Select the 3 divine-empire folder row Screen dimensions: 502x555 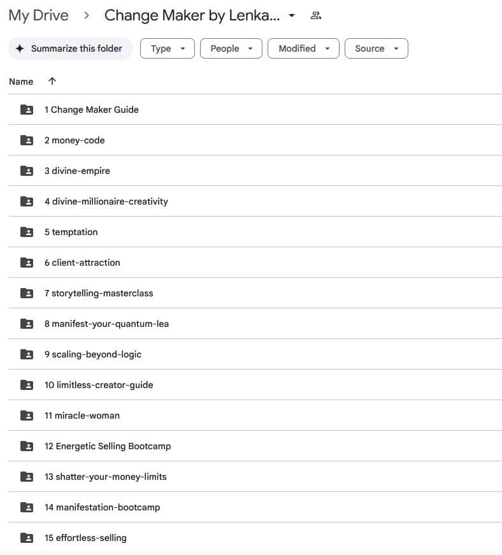pos(77,171)
